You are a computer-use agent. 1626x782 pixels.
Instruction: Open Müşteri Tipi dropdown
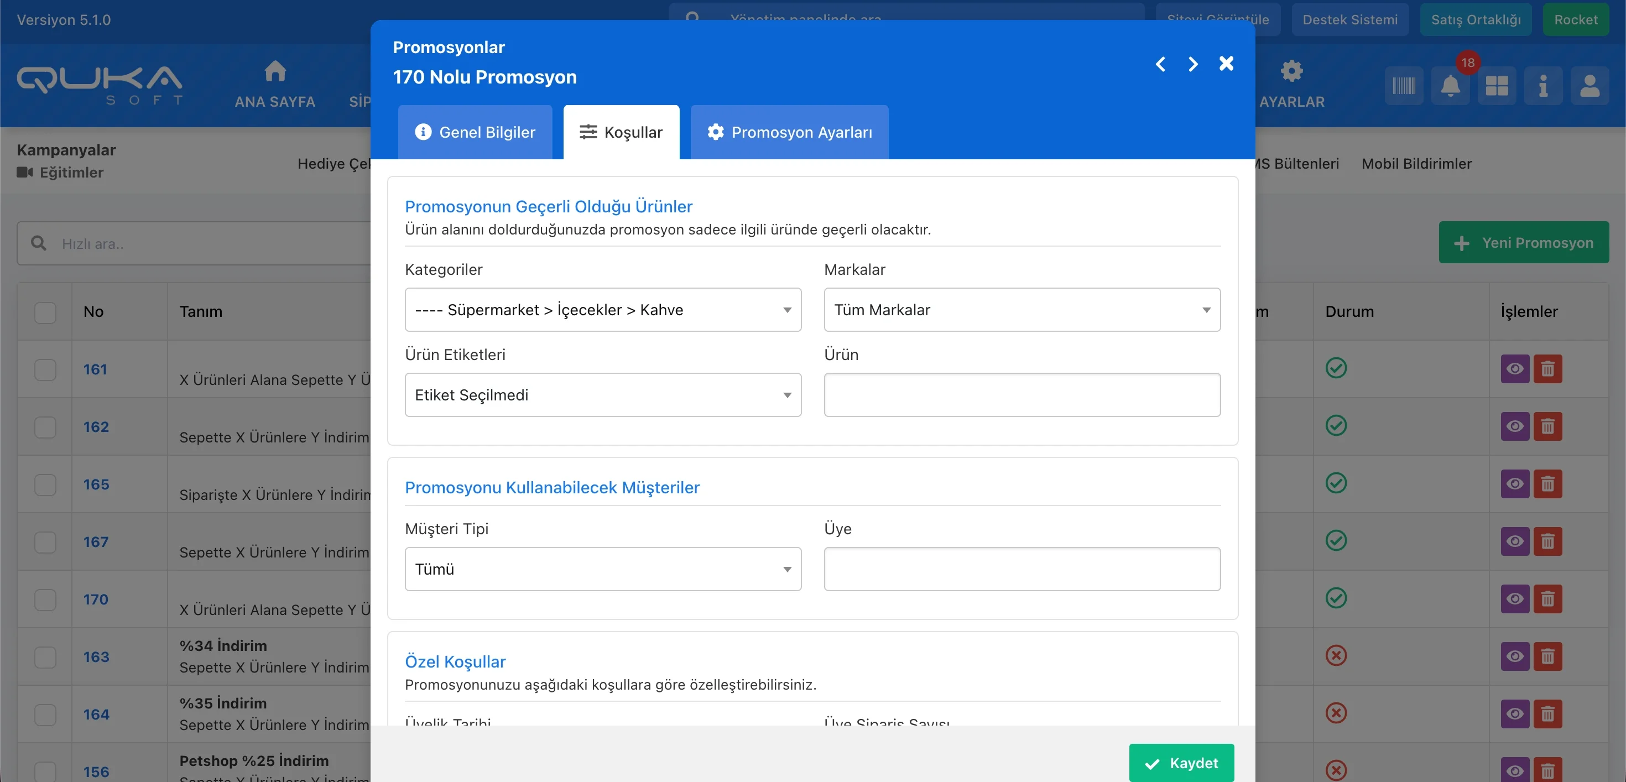coord(602,569)
